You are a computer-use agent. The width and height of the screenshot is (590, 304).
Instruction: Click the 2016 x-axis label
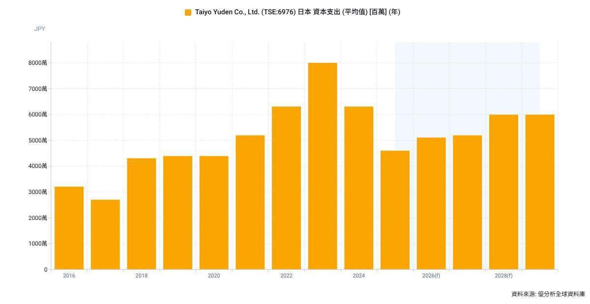pos(69,276)
